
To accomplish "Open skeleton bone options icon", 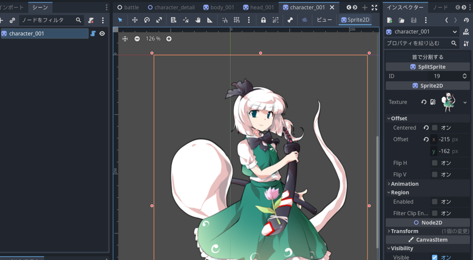I will [290, 20].
